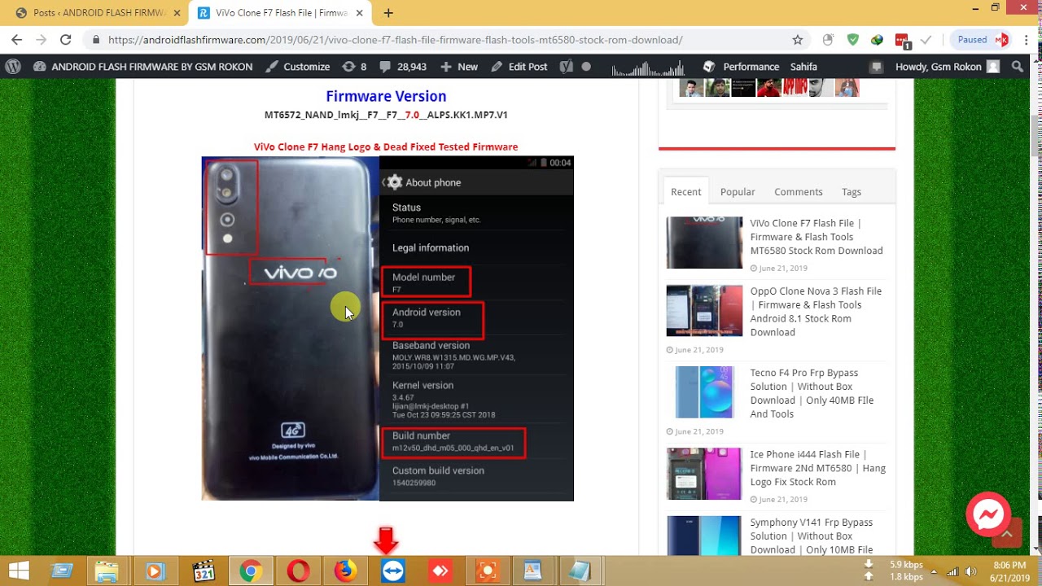Go back to the previous page
Viewport: 1042px width, 586px height.
point(16,39)
